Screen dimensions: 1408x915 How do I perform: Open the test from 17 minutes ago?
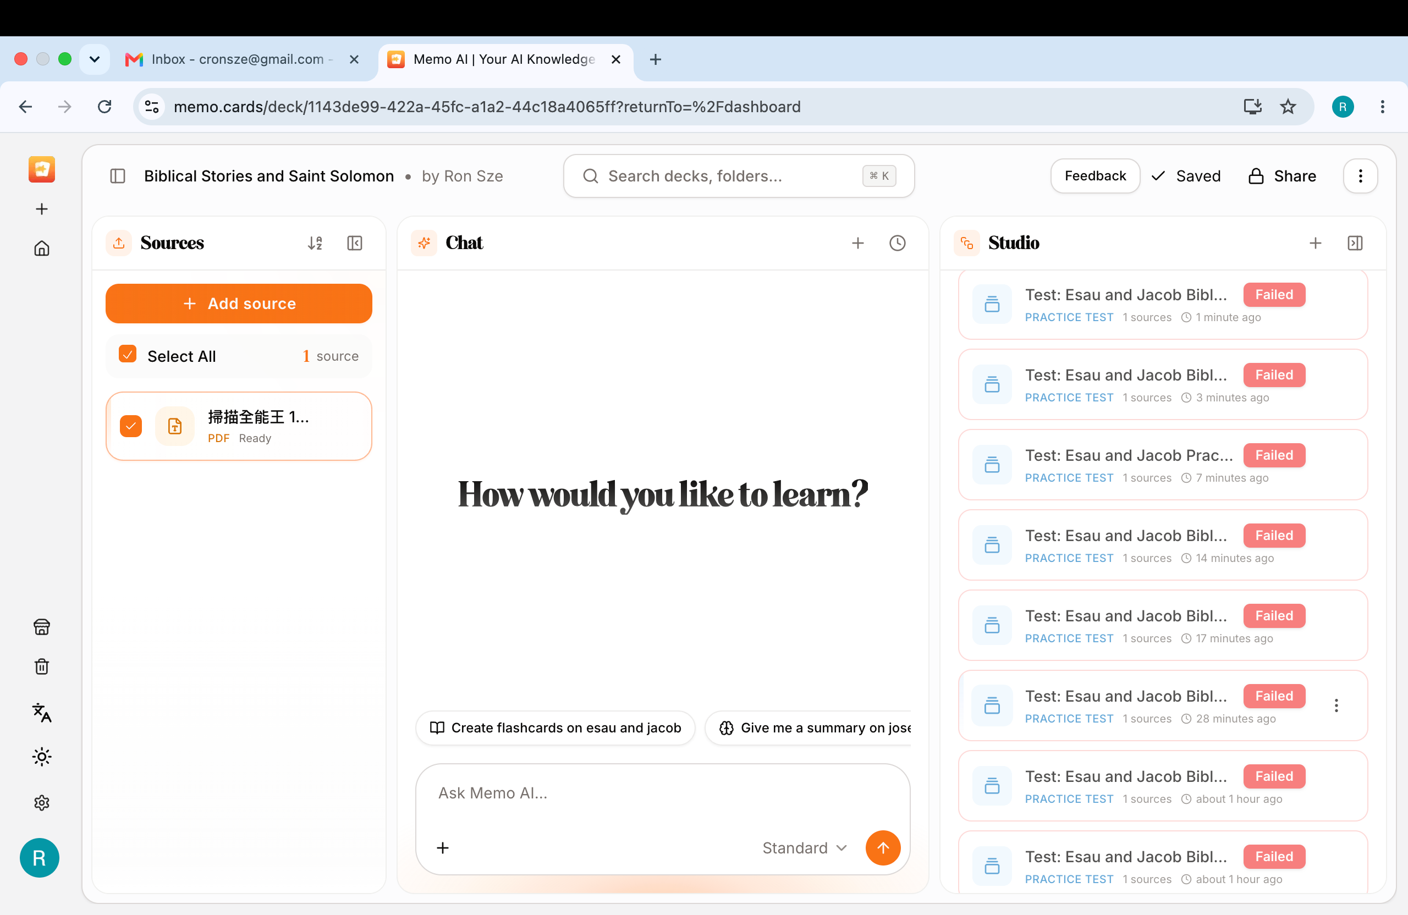point(1163,626)
